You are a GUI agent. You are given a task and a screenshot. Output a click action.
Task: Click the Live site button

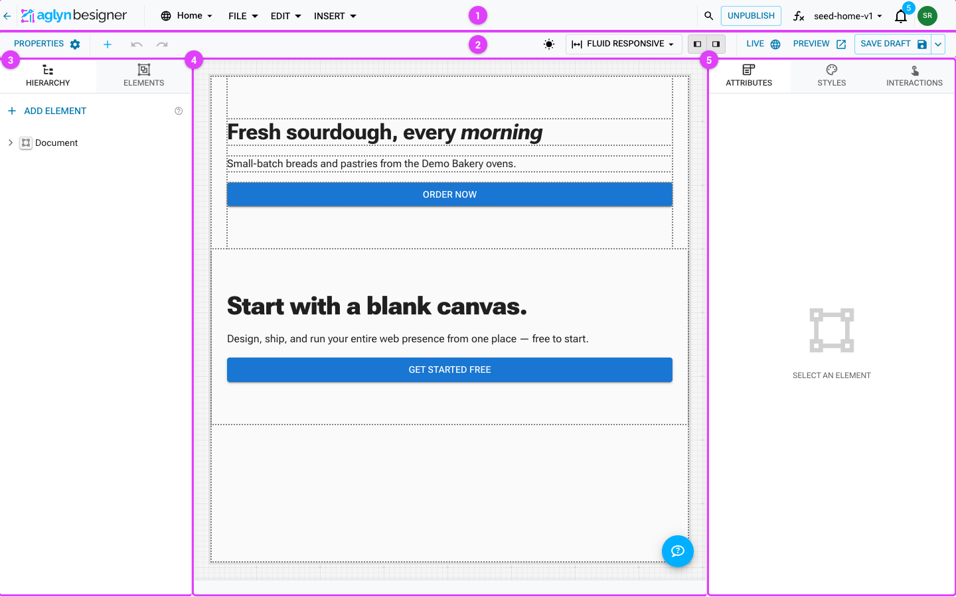763,44
